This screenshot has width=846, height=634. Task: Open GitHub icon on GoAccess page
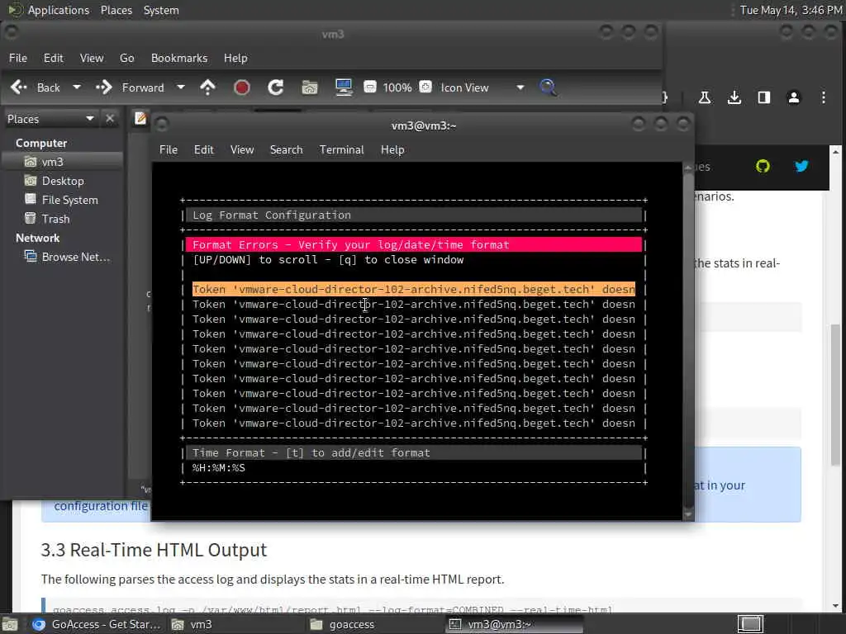[763, 166]
